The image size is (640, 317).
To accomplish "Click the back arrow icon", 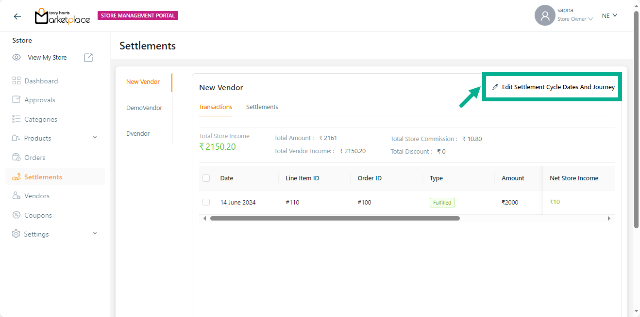I will point(17,16).
